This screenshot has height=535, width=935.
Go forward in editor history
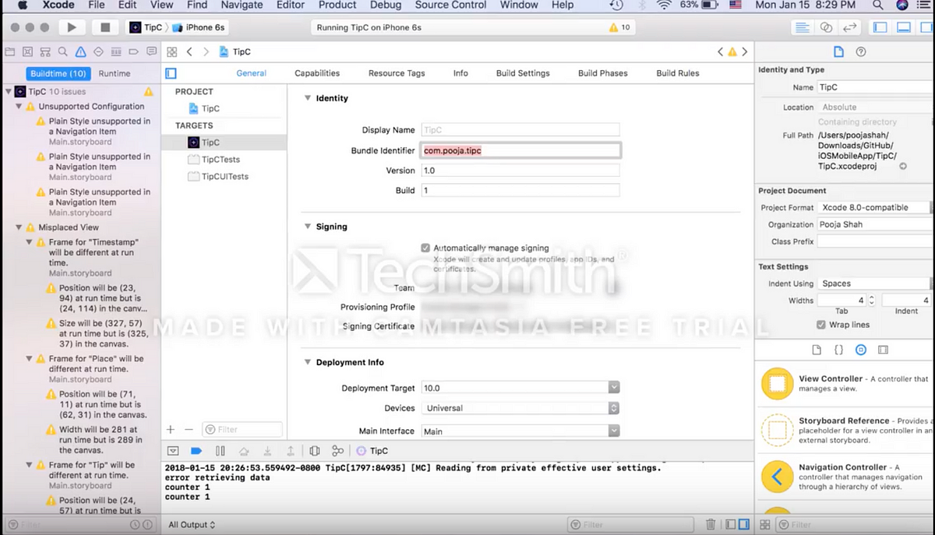pos(206,52)
